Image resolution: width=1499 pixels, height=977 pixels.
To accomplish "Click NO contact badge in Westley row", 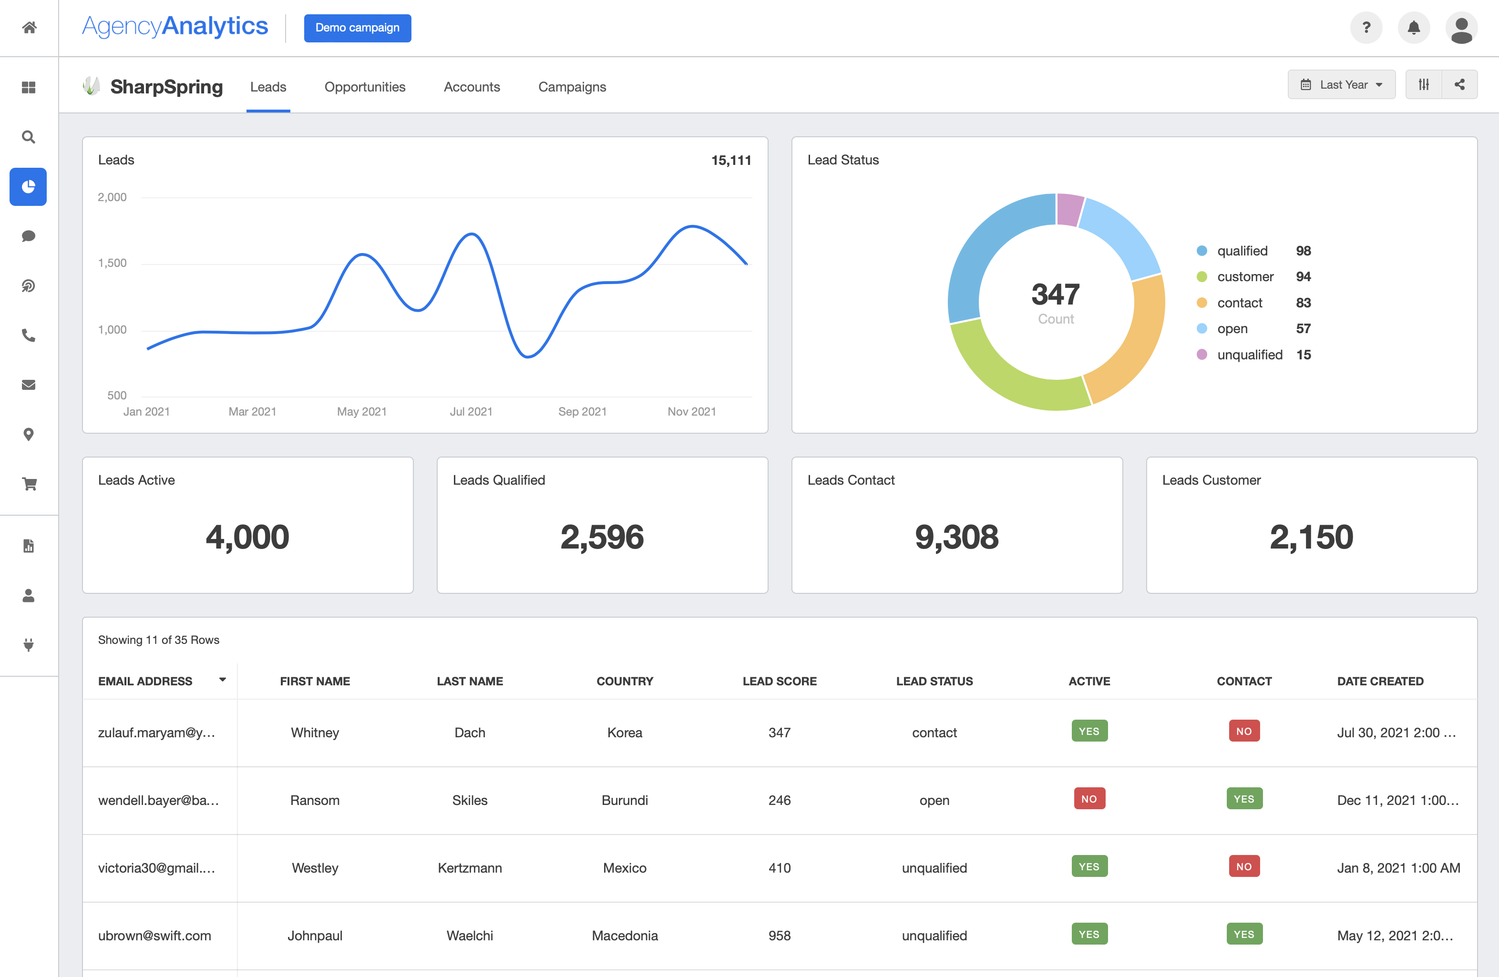I will [1244, 866].
